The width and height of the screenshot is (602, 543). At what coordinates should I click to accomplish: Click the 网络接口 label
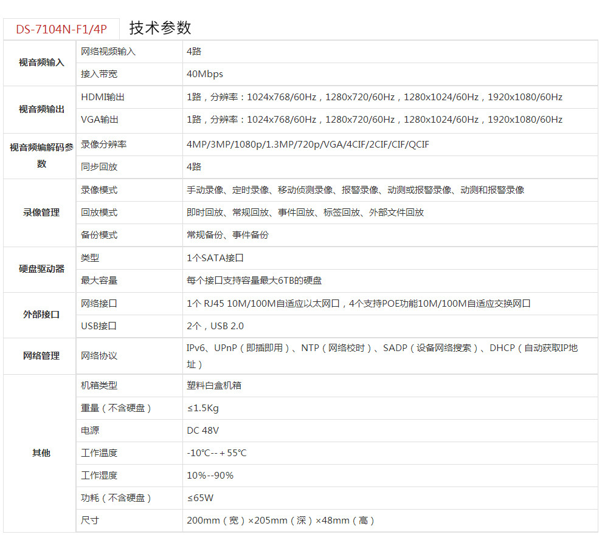coord(99,304)
